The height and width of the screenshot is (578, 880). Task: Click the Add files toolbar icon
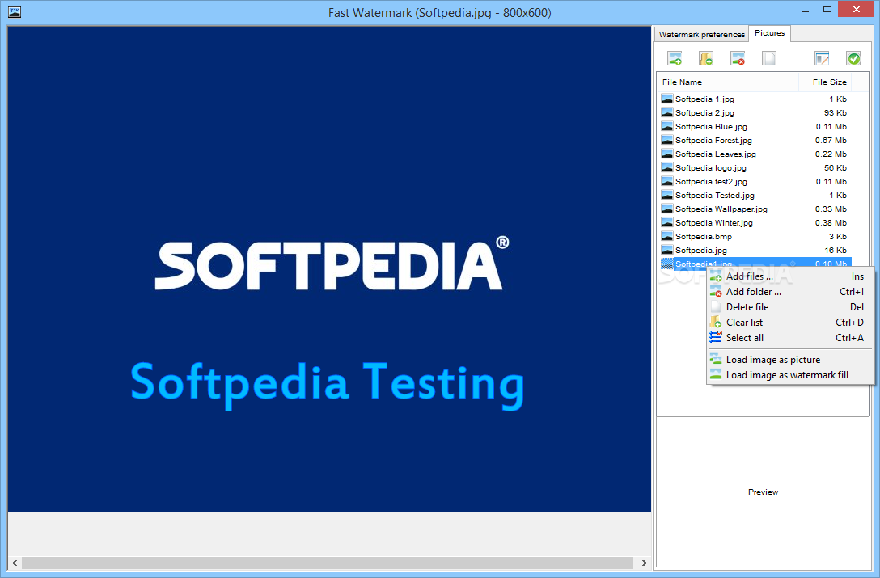pyautogui.click(x=675, y=58)
